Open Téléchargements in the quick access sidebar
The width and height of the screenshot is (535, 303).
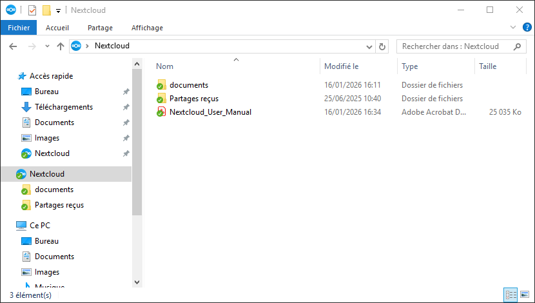click(x=63, y=107)
